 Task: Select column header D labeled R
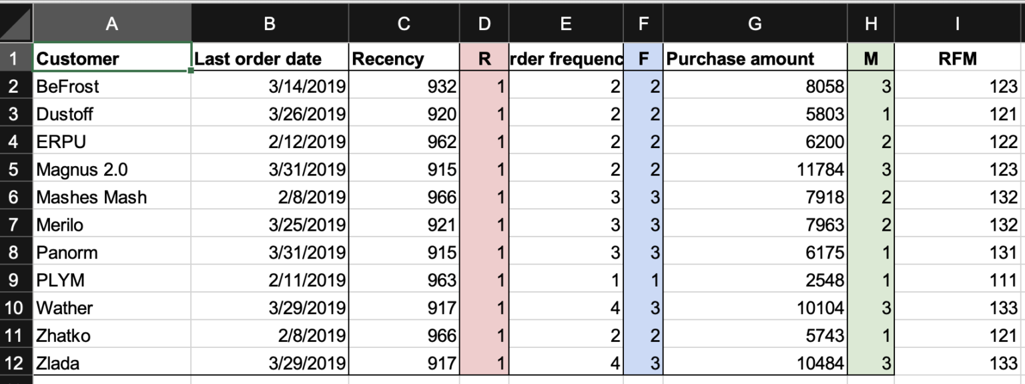[x=484, y=23]
